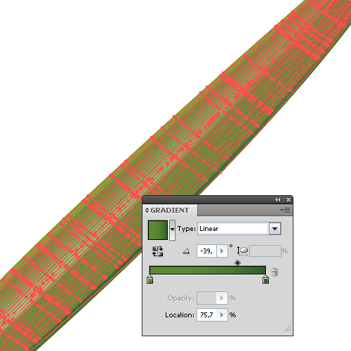Select the midpoint diamond above gradient bar
Image resolution: width=351 pixels, height=351 pixels.
tap(237, 263)
